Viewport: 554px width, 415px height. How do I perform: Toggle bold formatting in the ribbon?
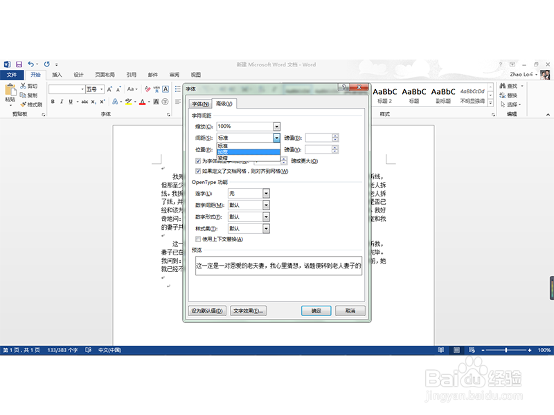(53, 101)
